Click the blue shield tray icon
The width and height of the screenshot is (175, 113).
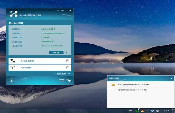point(152,111)
